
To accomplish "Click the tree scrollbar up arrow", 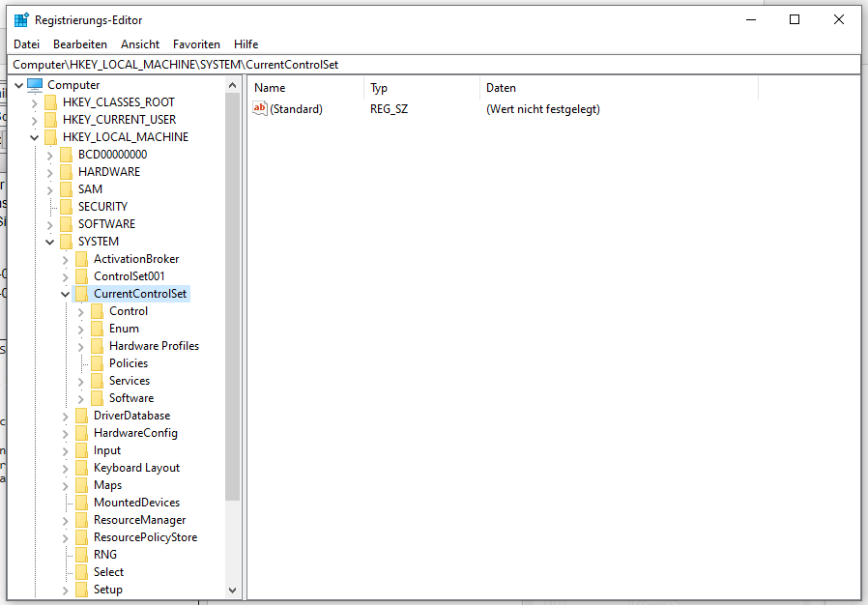I will (x=233, y=85).
